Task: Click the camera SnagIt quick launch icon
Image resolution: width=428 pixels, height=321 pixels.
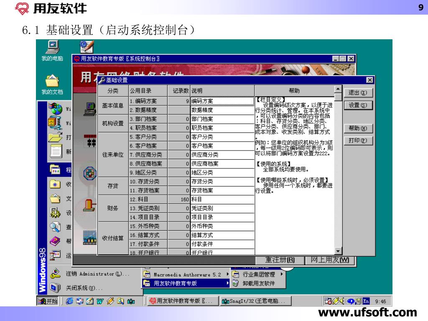Action: 131,301
